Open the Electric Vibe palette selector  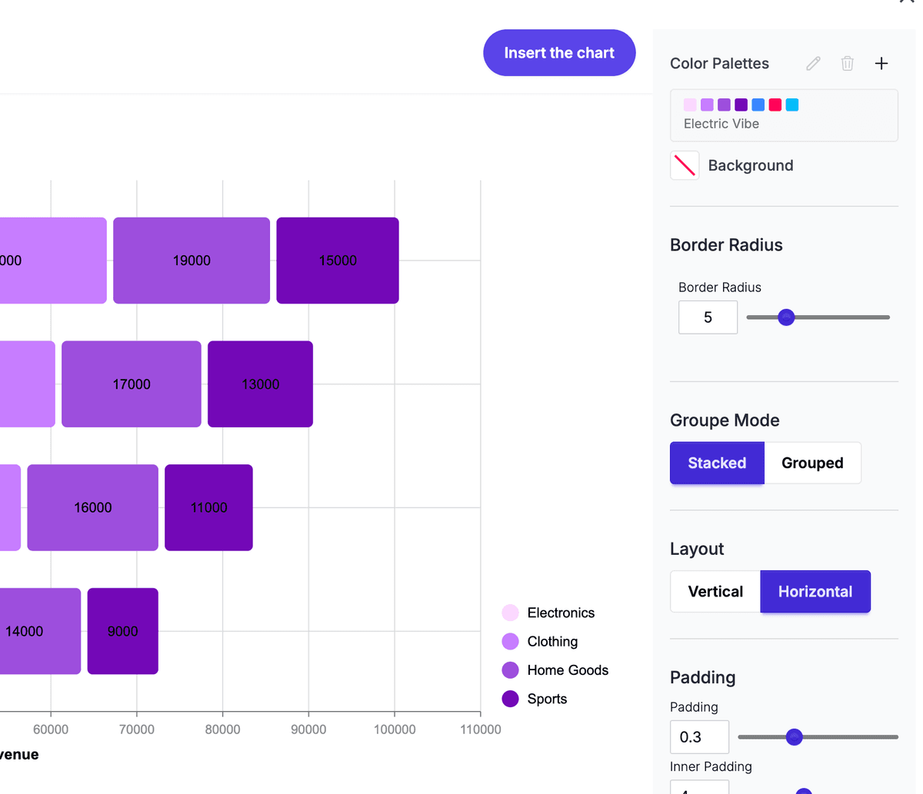tap(784, 115)
